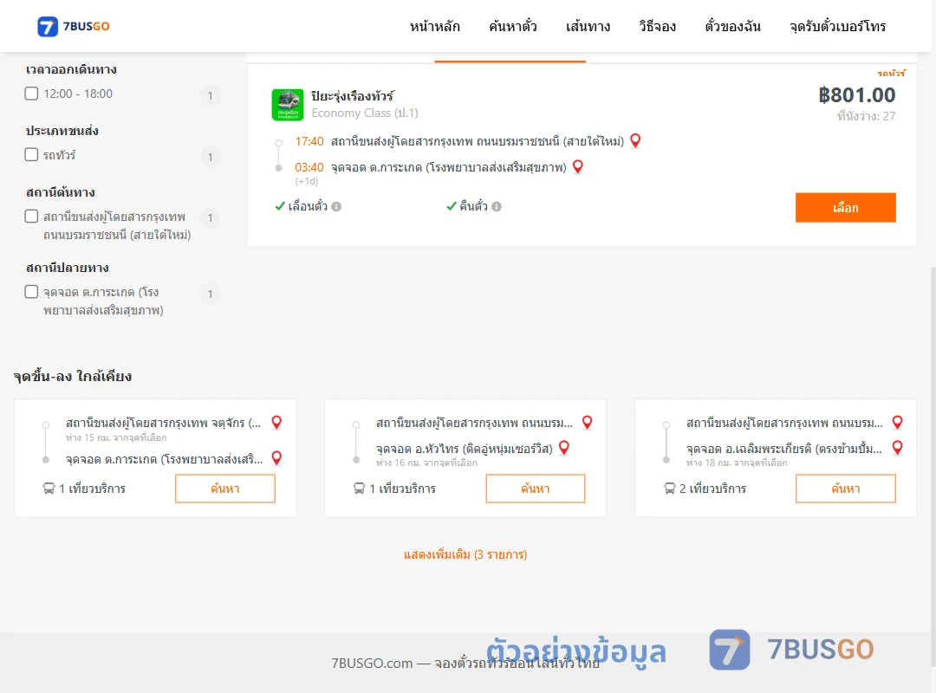This screenshot has width=936, height=693.
Task: Open top map pin in หัวไทร route card
Action: pyautogui.click(x=588, y=423)
